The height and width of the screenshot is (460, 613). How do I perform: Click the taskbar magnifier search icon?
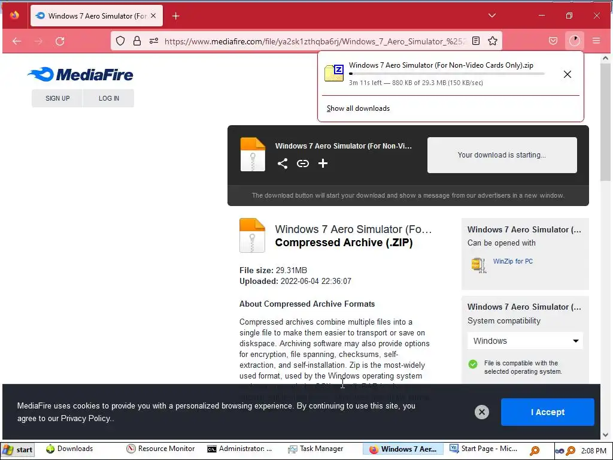(x=535, y=450)
